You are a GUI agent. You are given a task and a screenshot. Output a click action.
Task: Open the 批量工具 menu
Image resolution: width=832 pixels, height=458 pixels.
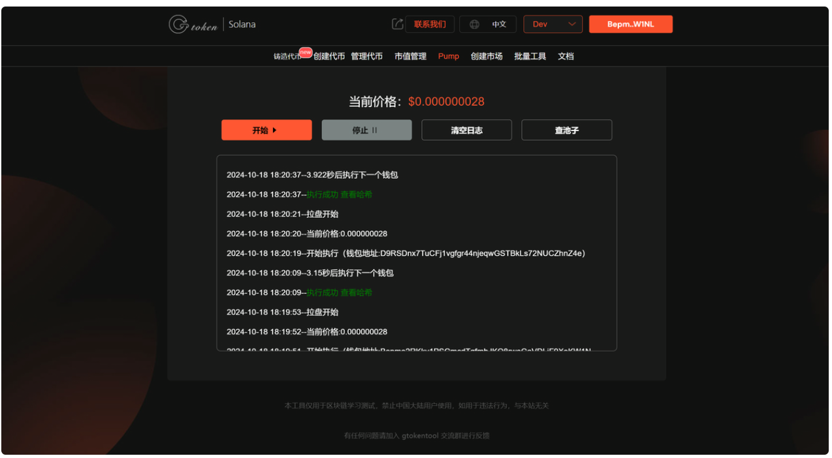coord(530,56)
